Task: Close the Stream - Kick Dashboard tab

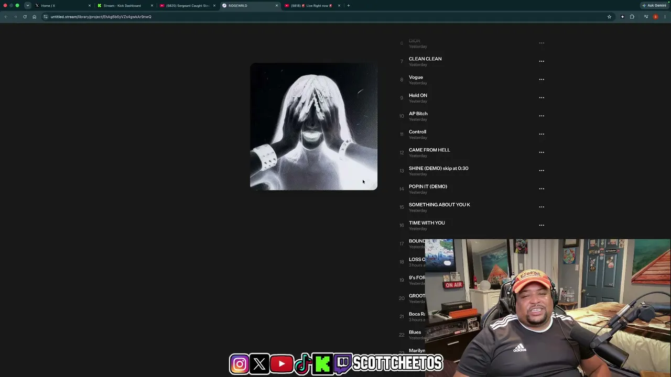Action: point(152,6)
